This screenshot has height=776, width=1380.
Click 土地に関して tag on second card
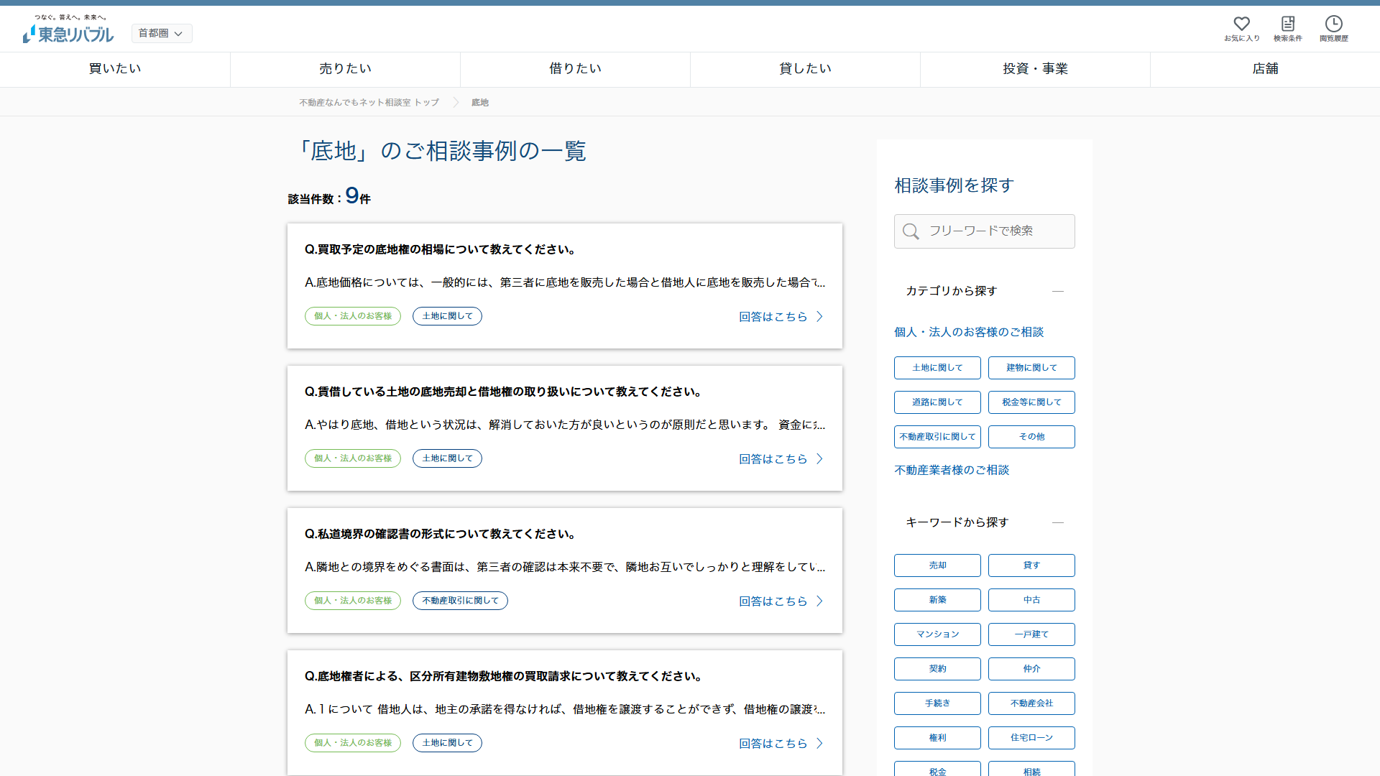click(x=447, y=458)
